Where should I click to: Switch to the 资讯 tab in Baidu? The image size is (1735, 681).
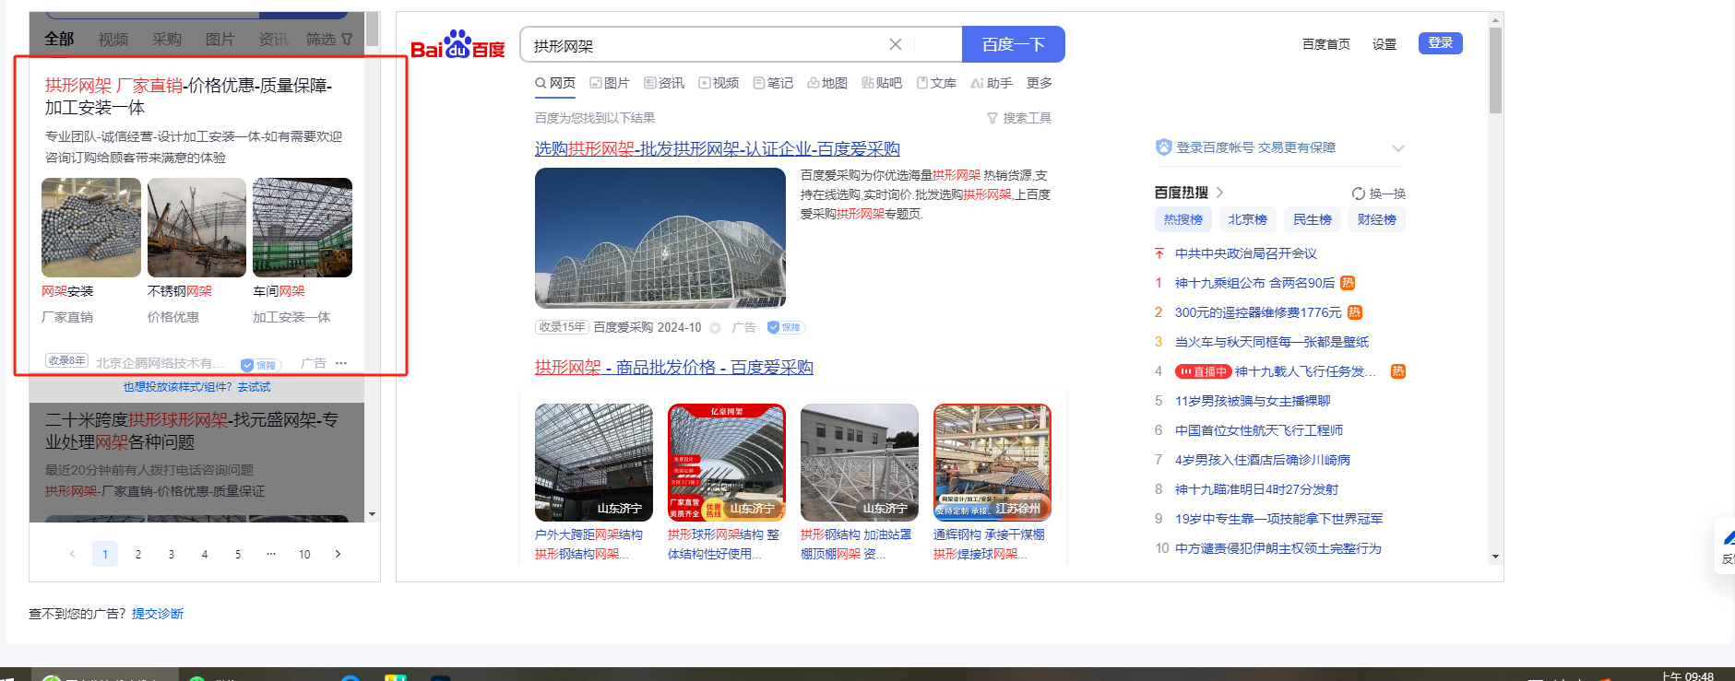(x=664, y=83)
